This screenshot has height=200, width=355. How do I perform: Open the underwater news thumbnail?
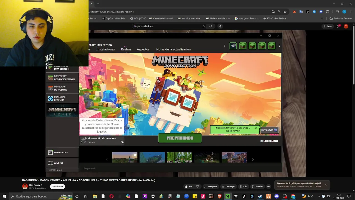click(x=152, y=157)
